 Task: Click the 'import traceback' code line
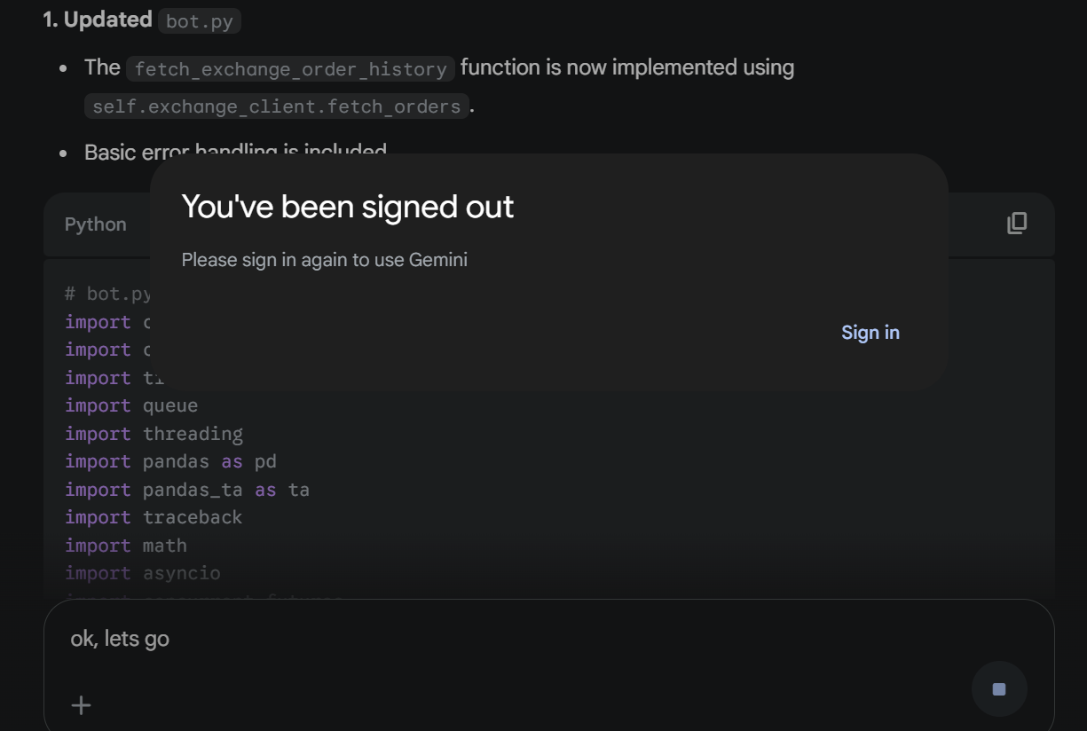click(153, 517)
